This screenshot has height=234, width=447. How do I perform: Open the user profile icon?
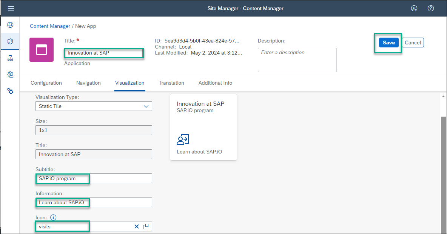[x=414, y=8]
